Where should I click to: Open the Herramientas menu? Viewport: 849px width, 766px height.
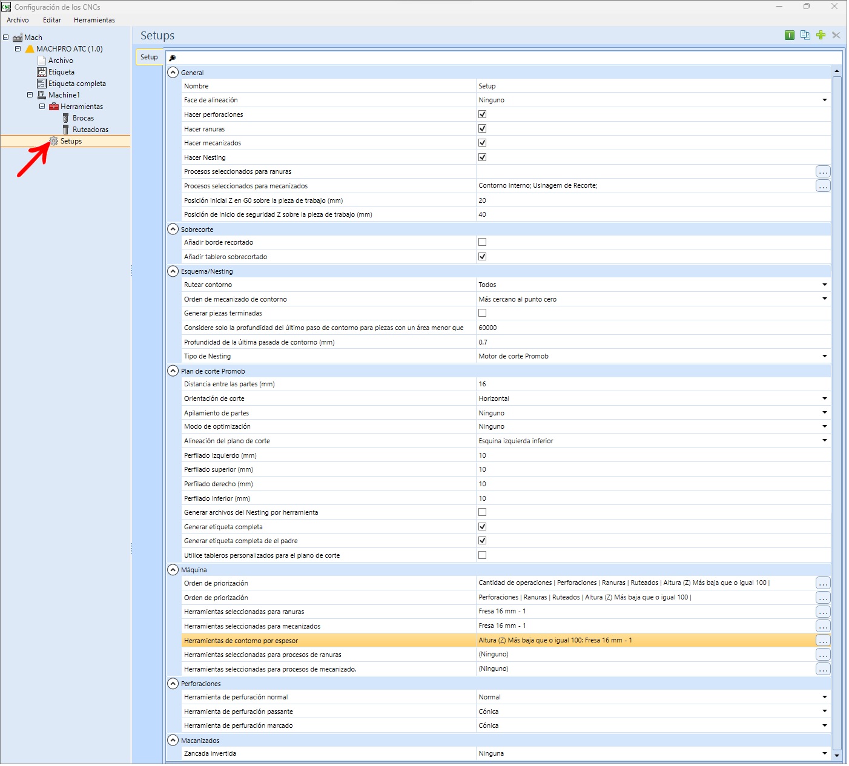click(x=94, y=20)
